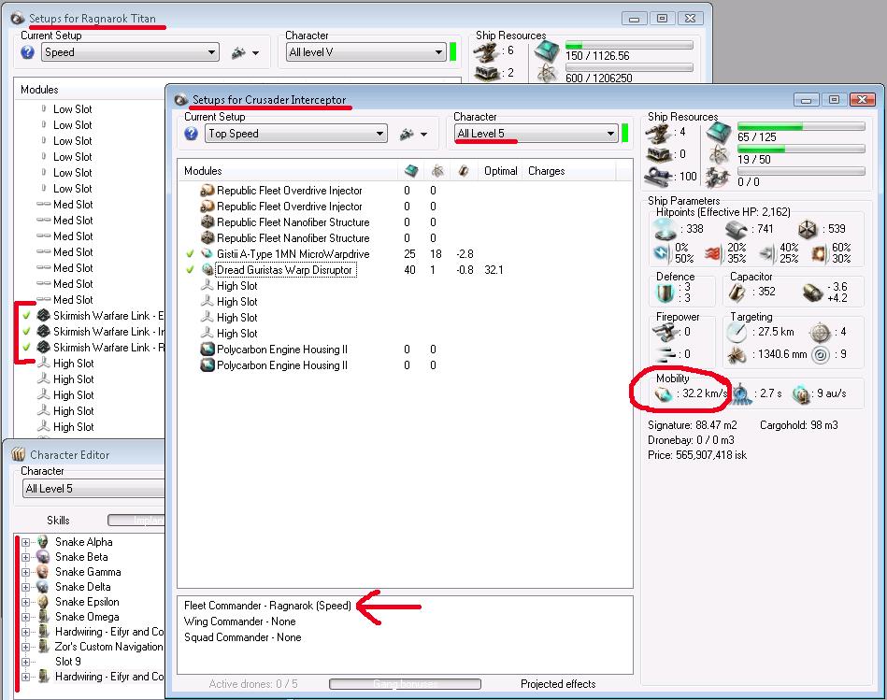
Task: Click the Modules column header in Crusader window
Action: pyautogui.click(x=289, y=171)
